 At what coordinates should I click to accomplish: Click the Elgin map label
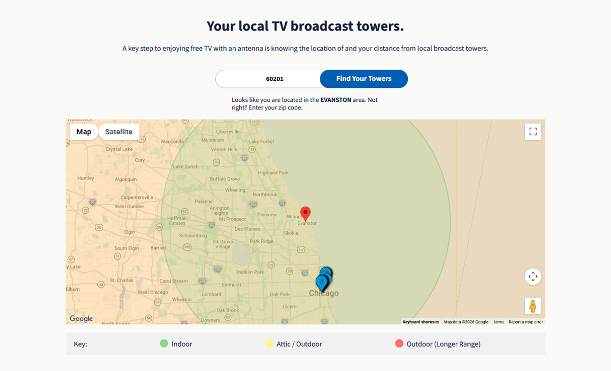point(129,232)
